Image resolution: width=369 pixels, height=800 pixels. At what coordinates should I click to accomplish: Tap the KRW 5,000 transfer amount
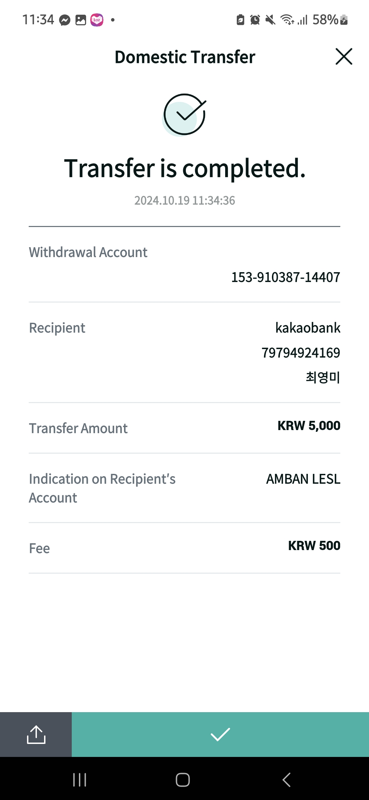click(309, 426)
